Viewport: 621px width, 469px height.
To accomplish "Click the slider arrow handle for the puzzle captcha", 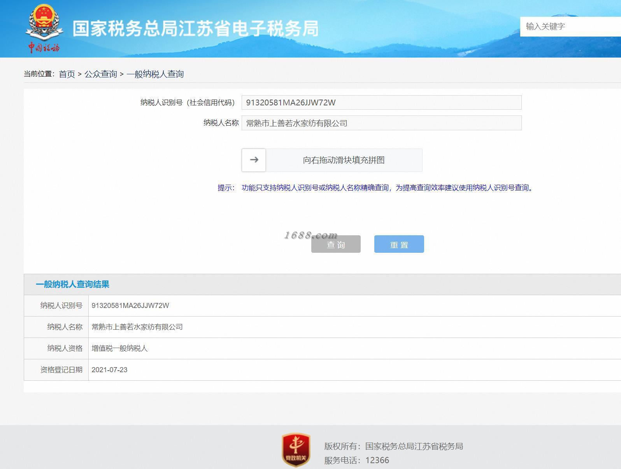I will pos(254,160).
